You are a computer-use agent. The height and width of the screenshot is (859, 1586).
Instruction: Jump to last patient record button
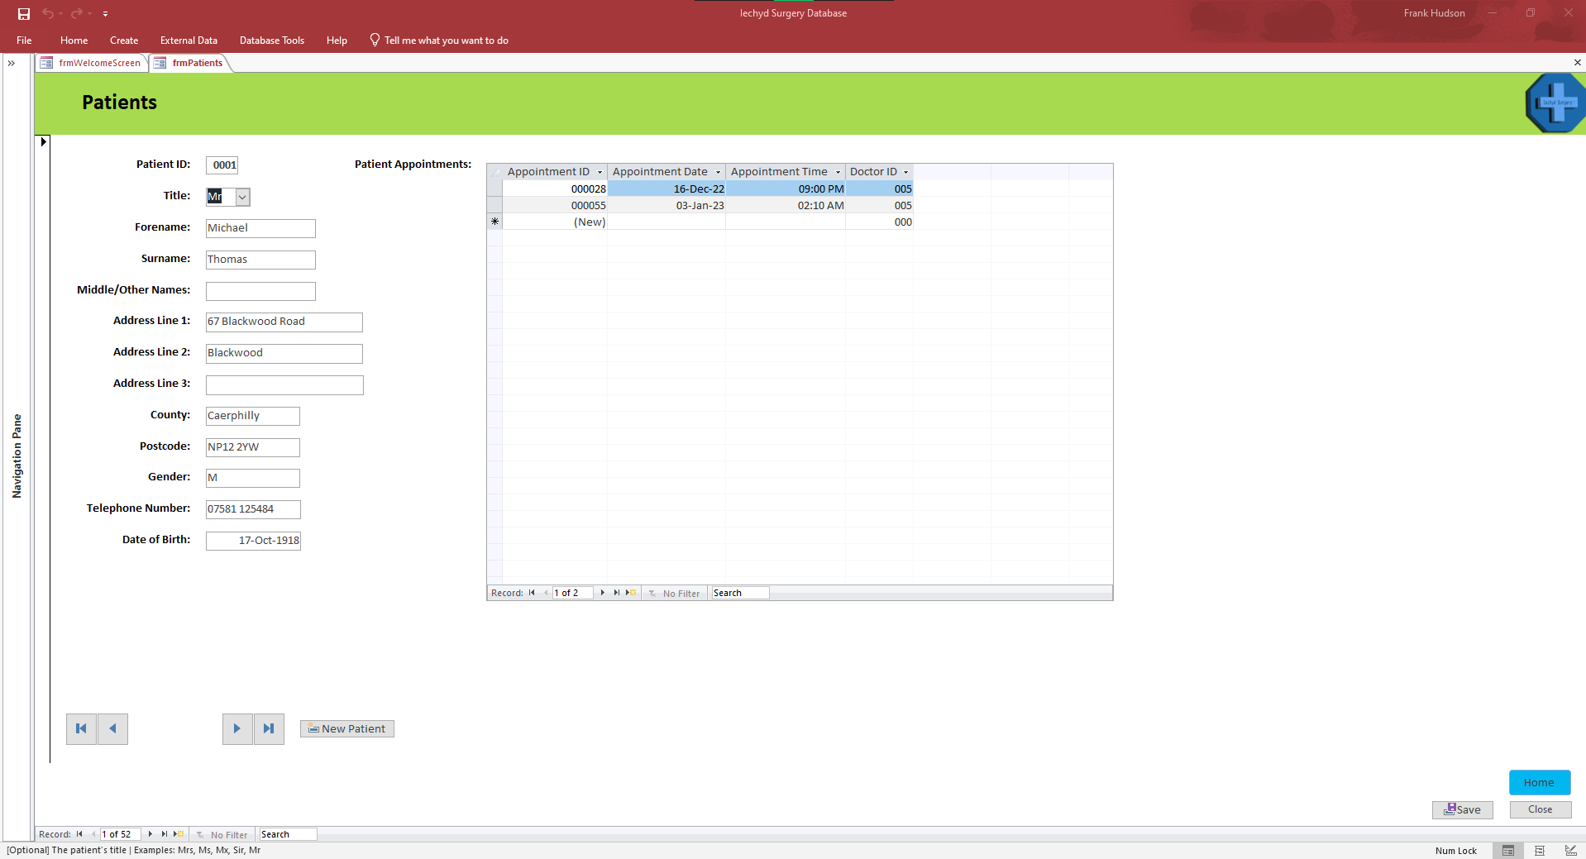point(269,729)
